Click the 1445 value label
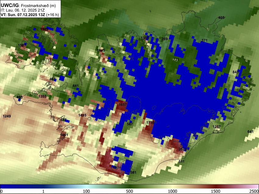This screenshot has height=194, width=259. point(101,50)
